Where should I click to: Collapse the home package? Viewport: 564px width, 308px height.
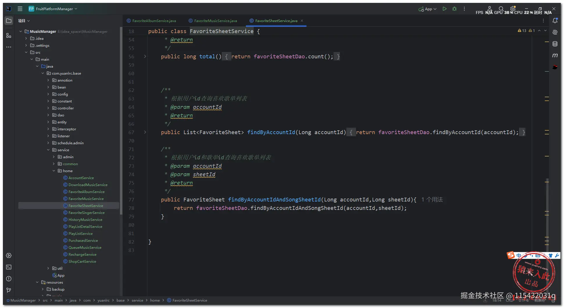pyautogui.click(x=54, y=171)
